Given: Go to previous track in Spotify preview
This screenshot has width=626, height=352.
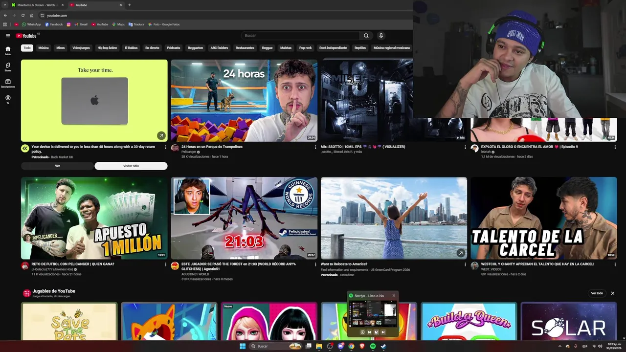Looking at the screenshot, I should pyautogui.click(x=369, y=332).
